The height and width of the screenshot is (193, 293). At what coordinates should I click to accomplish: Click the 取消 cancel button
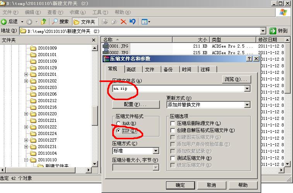212,185
